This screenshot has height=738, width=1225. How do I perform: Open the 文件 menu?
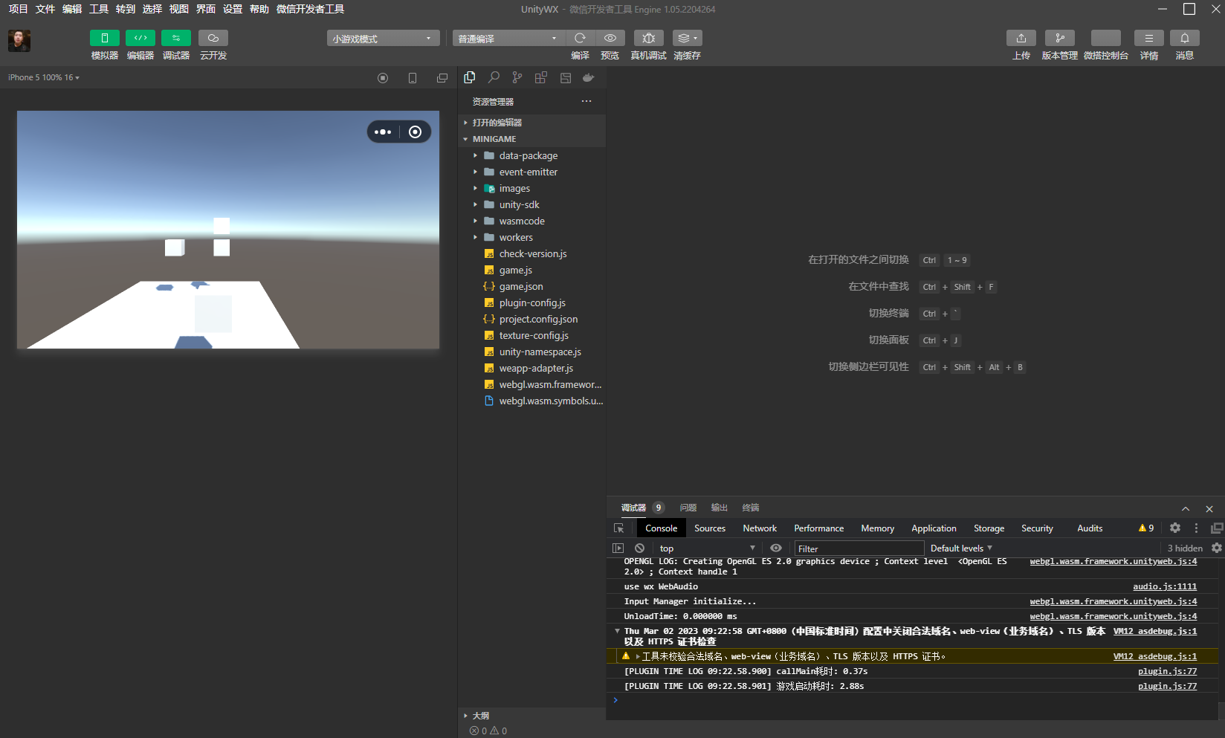[x=45, y=9]
